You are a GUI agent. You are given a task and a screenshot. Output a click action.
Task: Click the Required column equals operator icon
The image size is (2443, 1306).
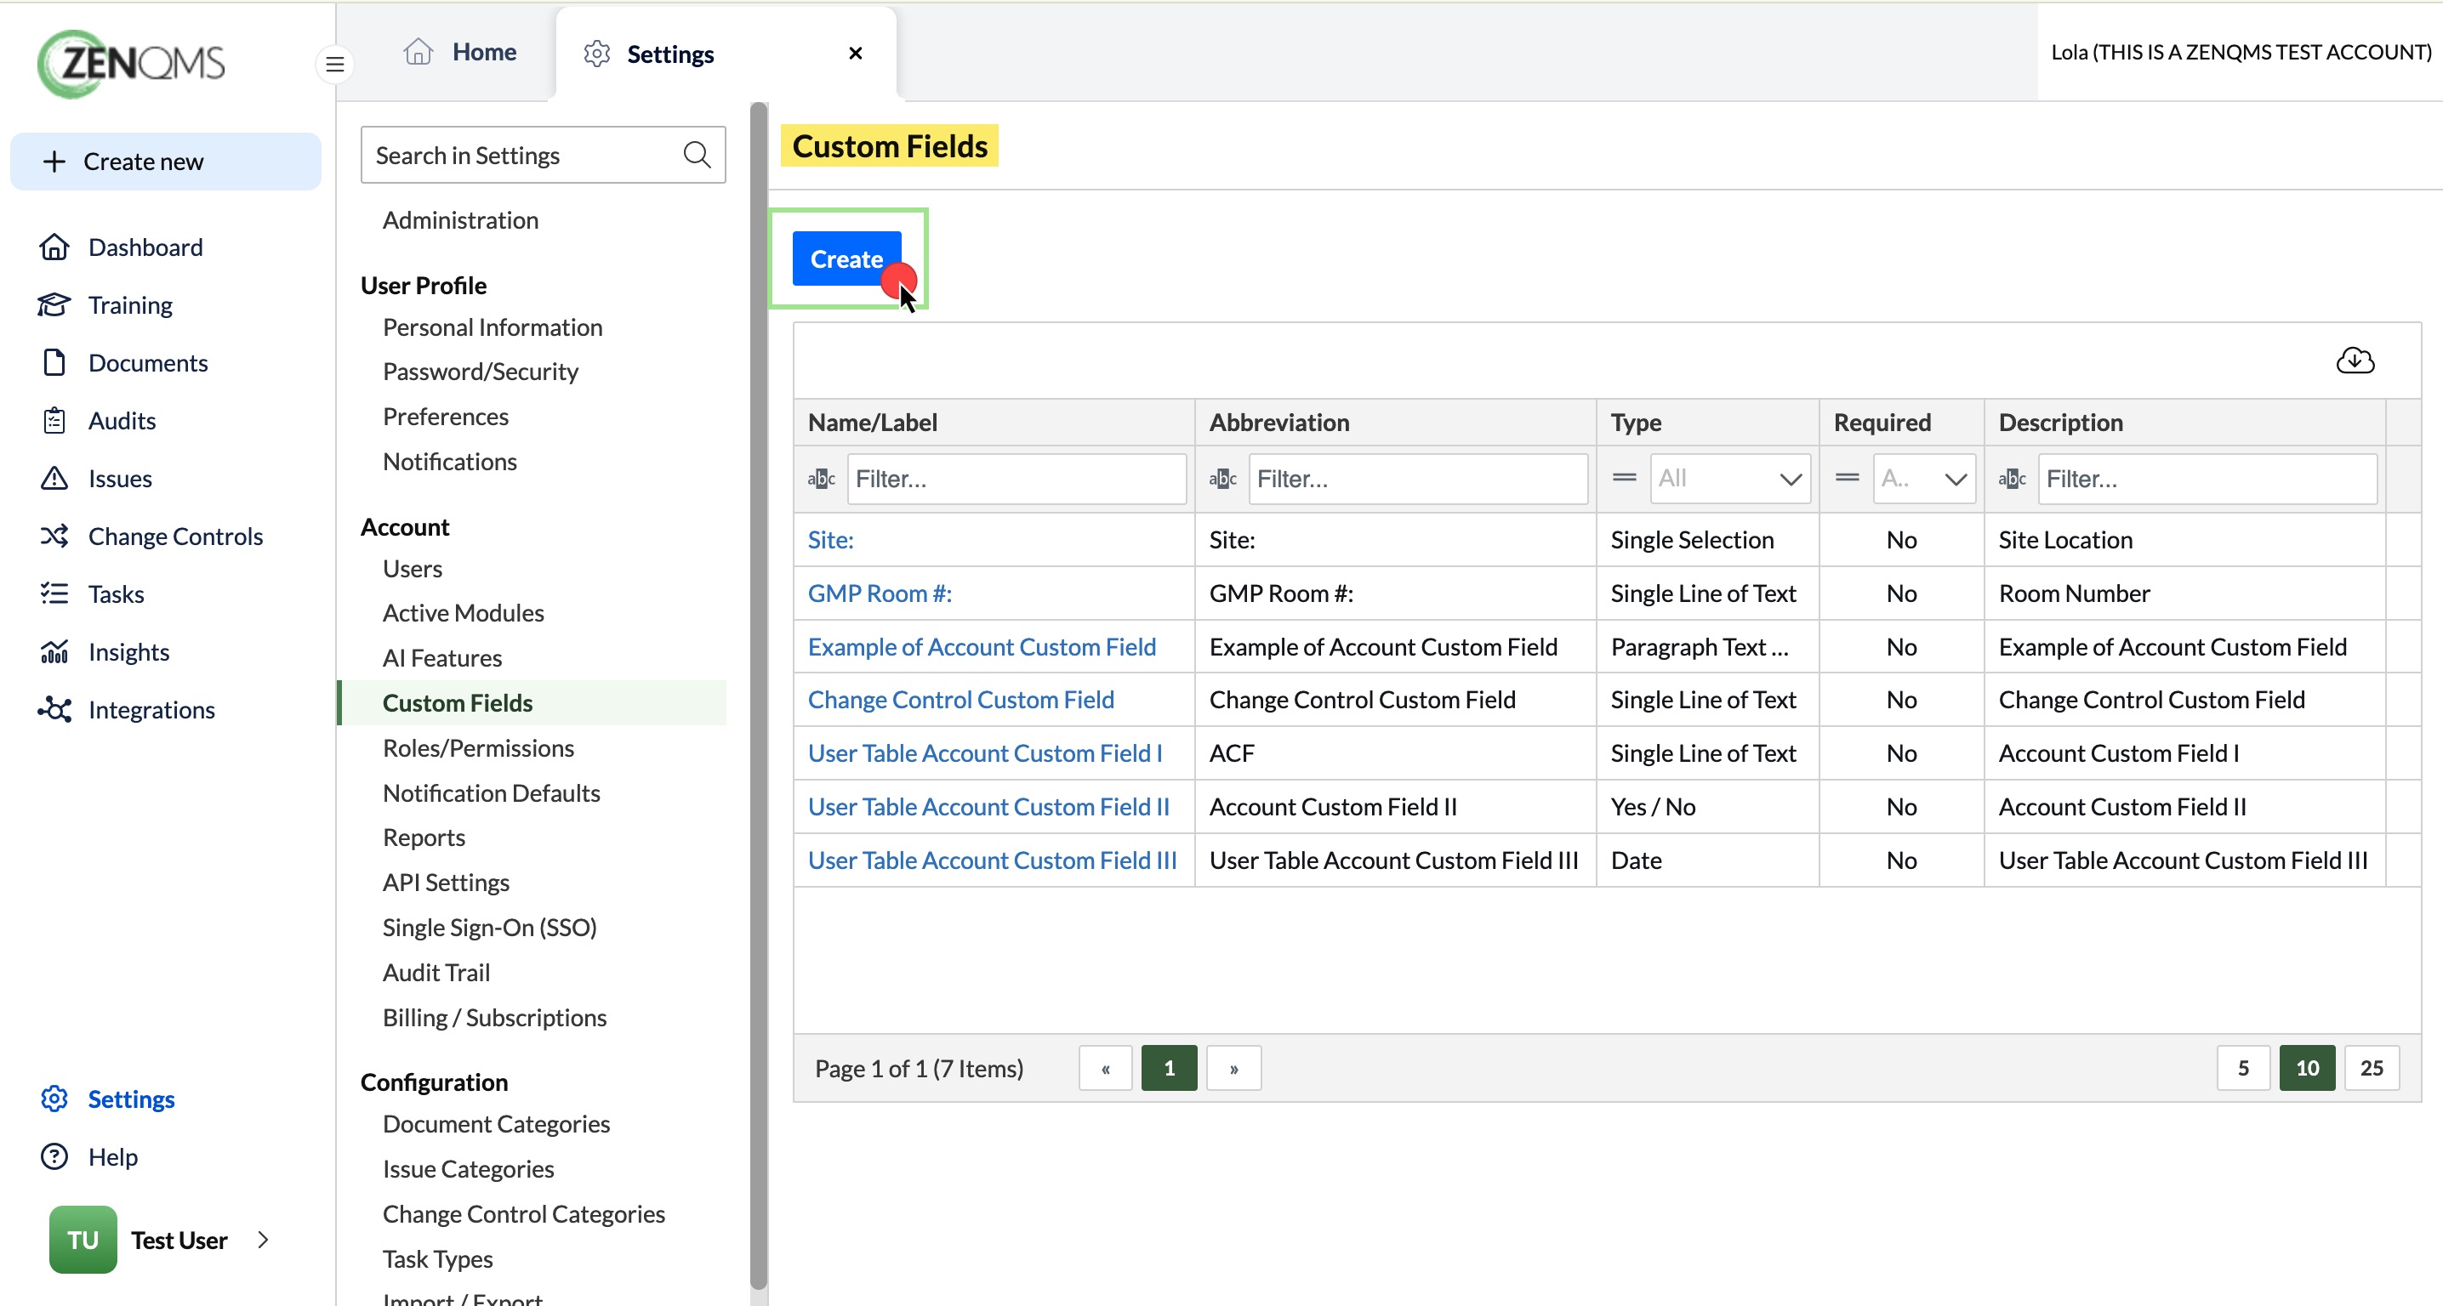[x=1848, y=478]
